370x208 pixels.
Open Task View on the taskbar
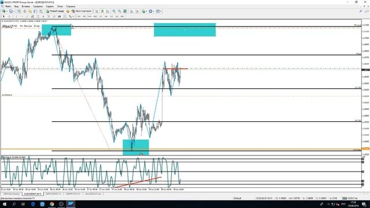(23, 204)
